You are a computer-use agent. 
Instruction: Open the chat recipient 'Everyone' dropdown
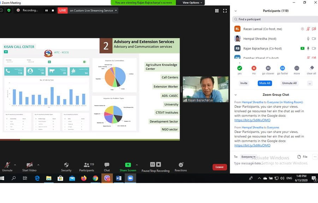click(x=248, y=157)
